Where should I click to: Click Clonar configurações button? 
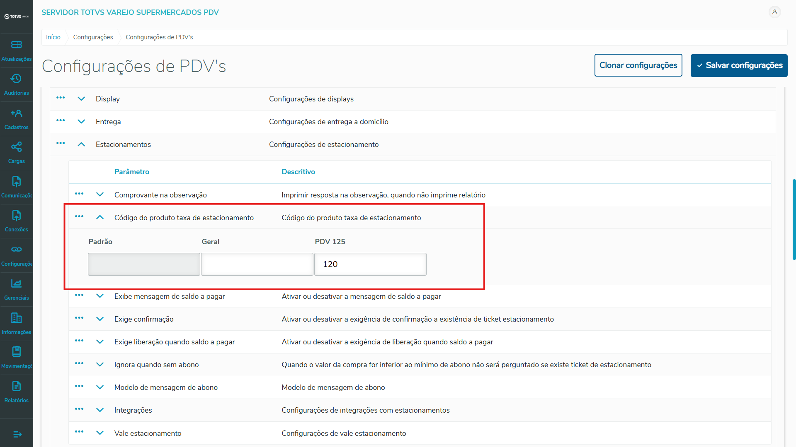coord(638,65)
